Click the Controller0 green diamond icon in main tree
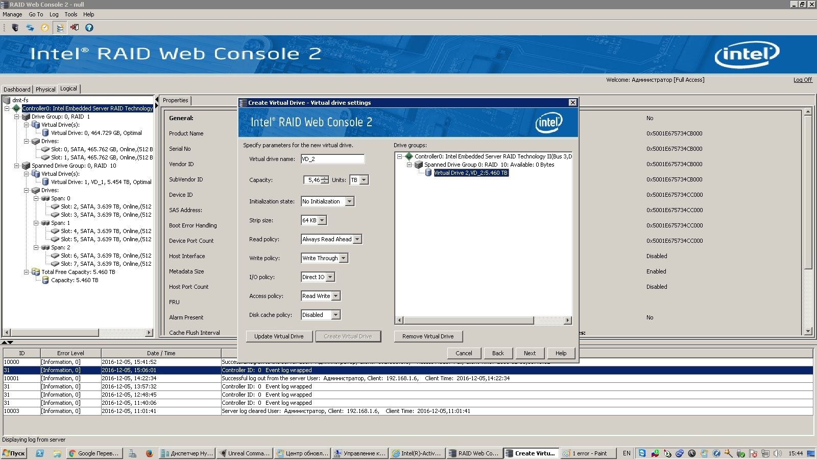 (x=16, y=108)
